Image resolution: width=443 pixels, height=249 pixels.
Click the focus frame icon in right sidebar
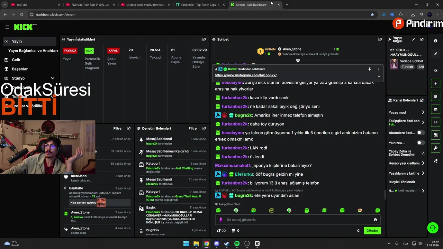tap(435, 71)
